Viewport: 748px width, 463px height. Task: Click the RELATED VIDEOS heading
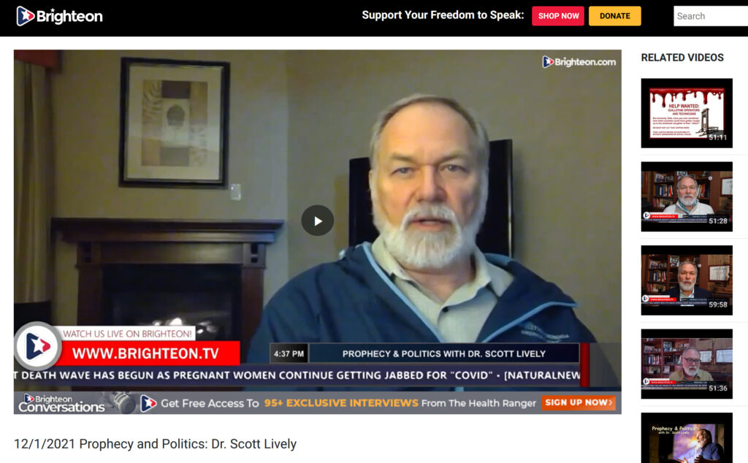pyautogui.click(x=682, y=58)
